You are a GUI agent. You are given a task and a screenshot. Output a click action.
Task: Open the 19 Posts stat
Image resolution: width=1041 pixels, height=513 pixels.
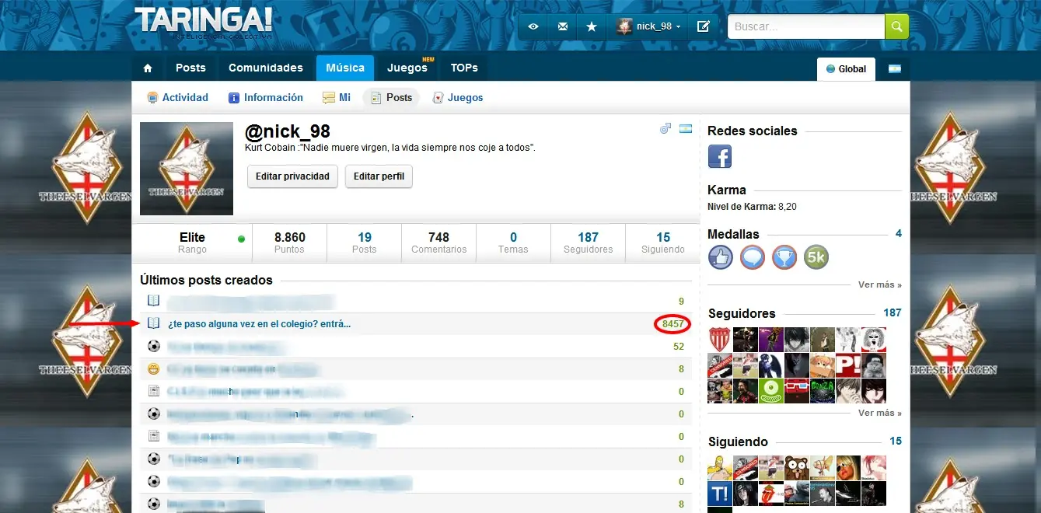coord(364,243)
